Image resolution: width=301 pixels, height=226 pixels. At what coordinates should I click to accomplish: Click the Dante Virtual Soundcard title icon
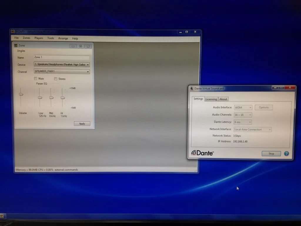192,88
